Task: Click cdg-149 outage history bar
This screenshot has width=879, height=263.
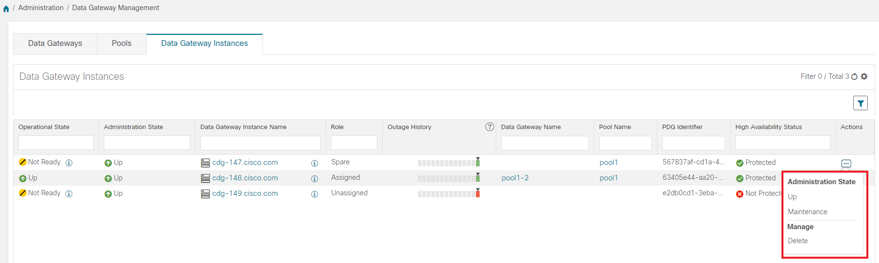Action: pyautogui.click(x=448, y=194)
